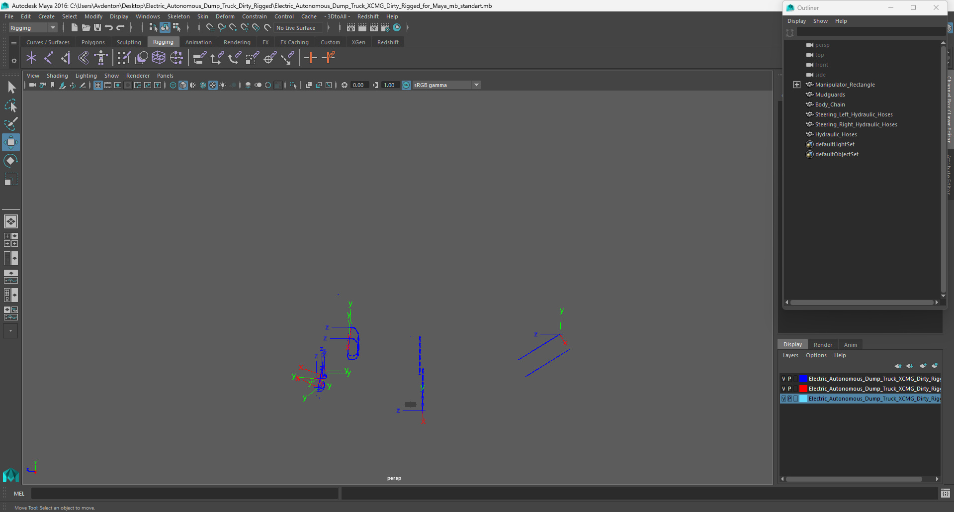The height and width of the screenshot is (512, 954).
Task: Click the Set Key orange shelf icon
Action: tap(311, 58)
